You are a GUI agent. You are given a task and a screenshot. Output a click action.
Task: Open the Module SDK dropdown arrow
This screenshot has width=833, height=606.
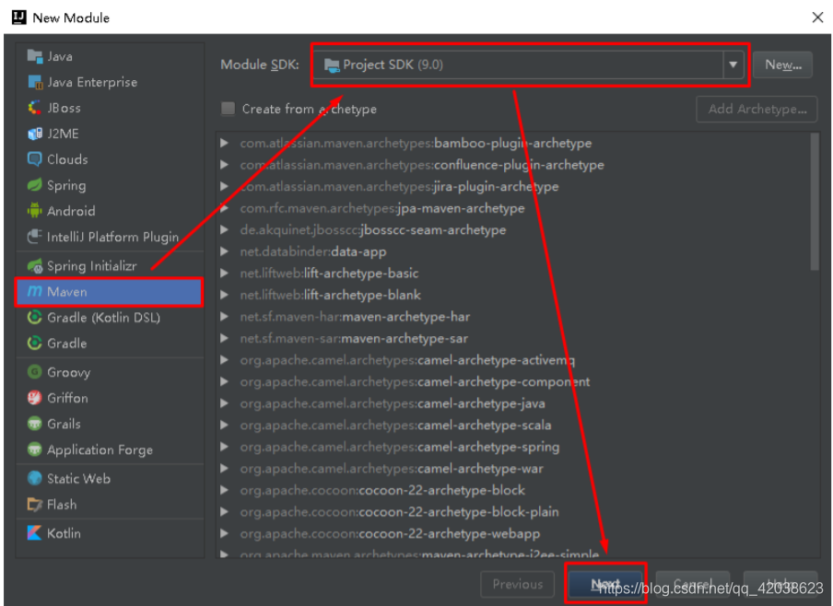point(733,64)
